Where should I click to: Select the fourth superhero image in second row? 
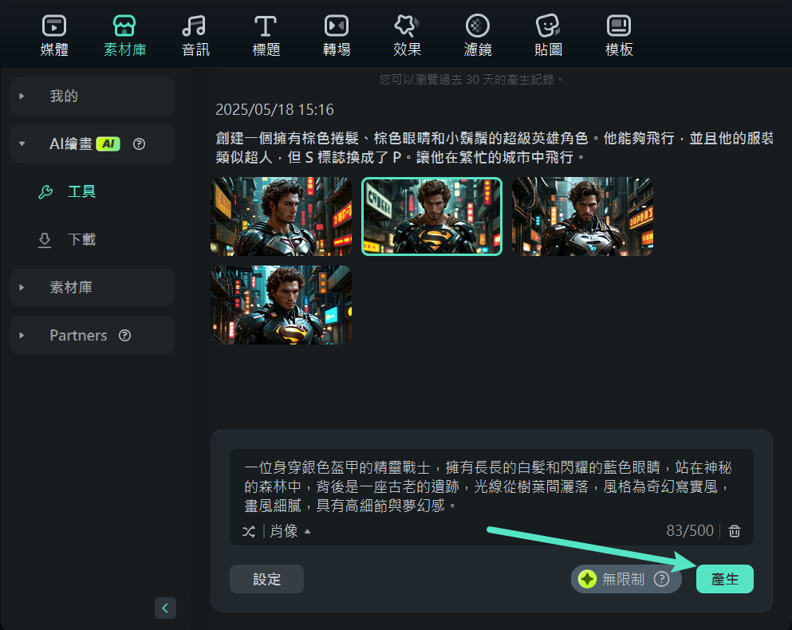point(281,305)
